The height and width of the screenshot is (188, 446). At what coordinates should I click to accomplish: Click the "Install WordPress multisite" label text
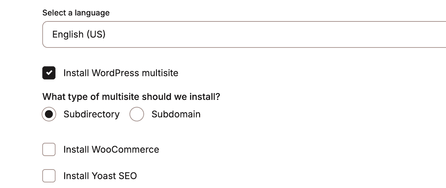pyautogui.click(x=121, y=73)
